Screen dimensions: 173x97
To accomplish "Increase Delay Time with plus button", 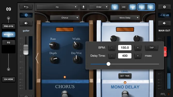I will click(138, 56).
